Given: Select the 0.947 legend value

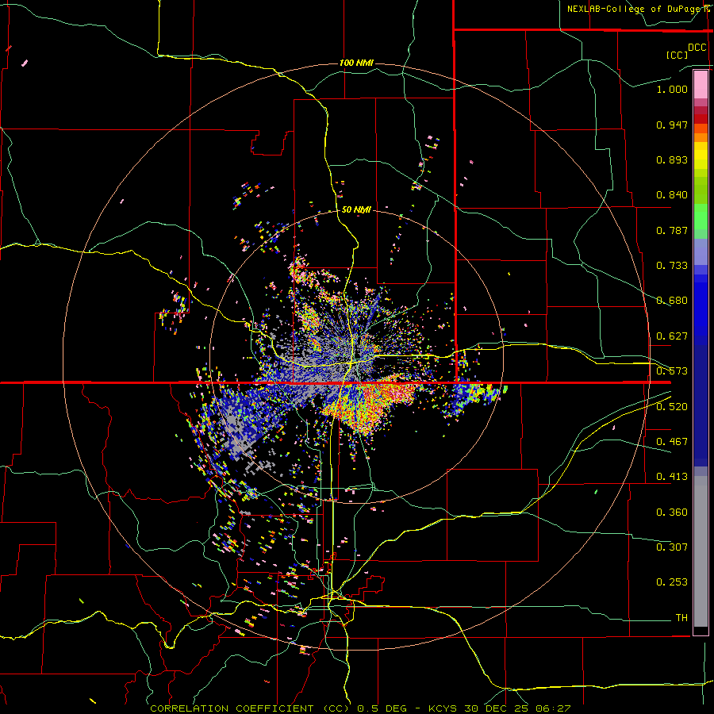Looking at the screenshot, I should coord(672,125).
